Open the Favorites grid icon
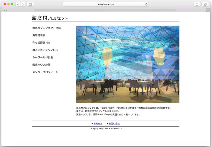 (5, 10)
